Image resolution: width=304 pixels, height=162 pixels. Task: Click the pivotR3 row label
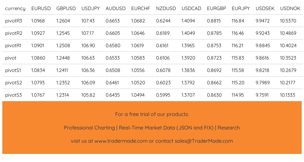tap(14, 21)
